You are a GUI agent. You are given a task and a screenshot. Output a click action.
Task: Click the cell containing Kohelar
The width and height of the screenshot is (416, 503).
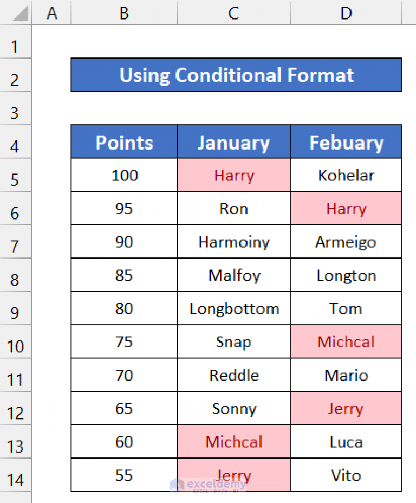coord(346,175)
